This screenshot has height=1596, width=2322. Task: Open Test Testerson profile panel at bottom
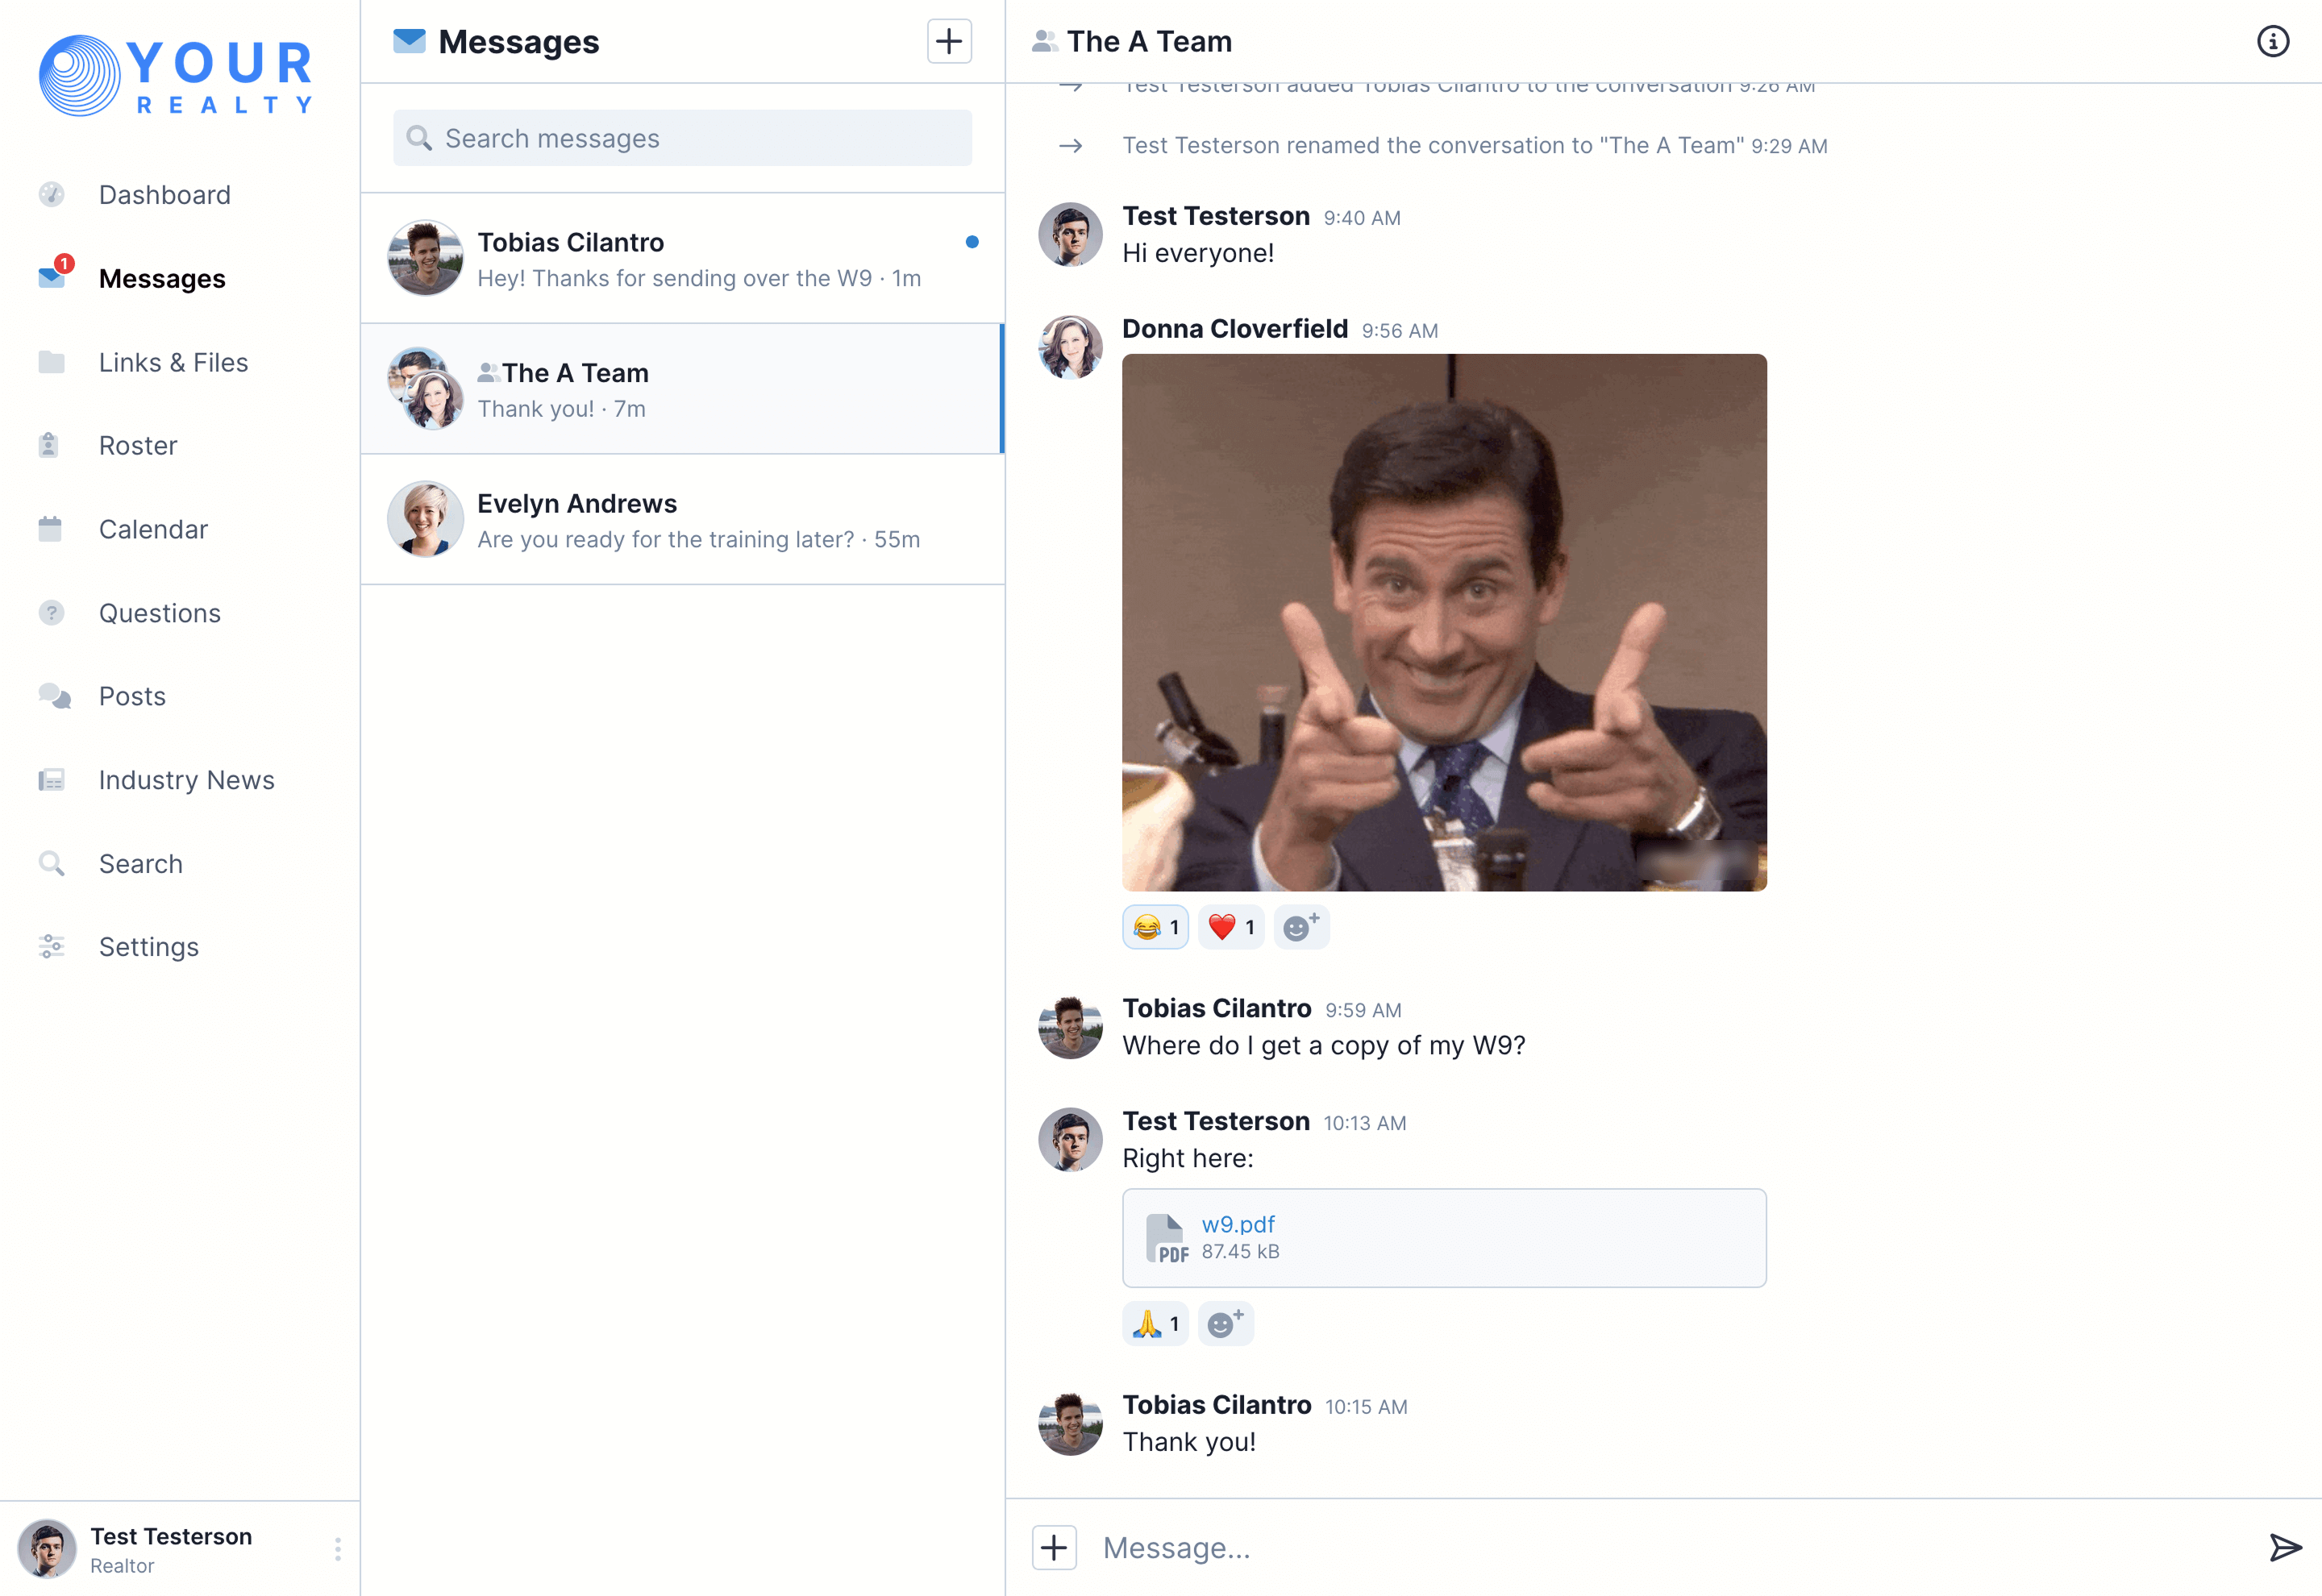point(170,1548)
